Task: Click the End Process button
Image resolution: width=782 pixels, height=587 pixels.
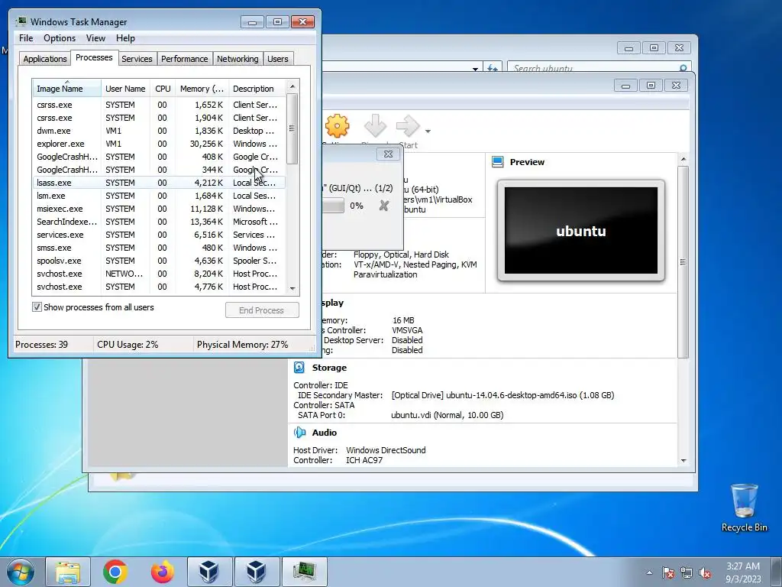Action: 262,310
